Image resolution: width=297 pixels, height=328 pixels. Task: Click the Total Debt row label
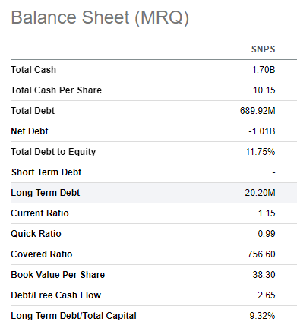tap(33, 111)
